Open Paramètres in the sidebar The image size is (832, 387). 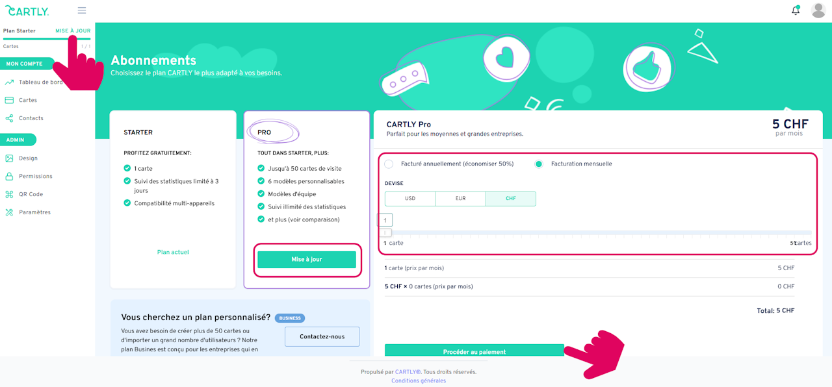[x=34, y=212]
